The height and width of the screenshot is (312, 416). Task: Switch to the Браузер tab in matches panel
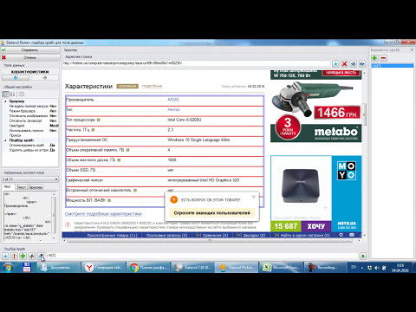pyautogui.click(x=36, y=187)
